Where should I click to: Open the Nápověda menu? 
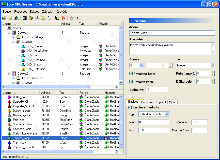(x=61, y=12)
